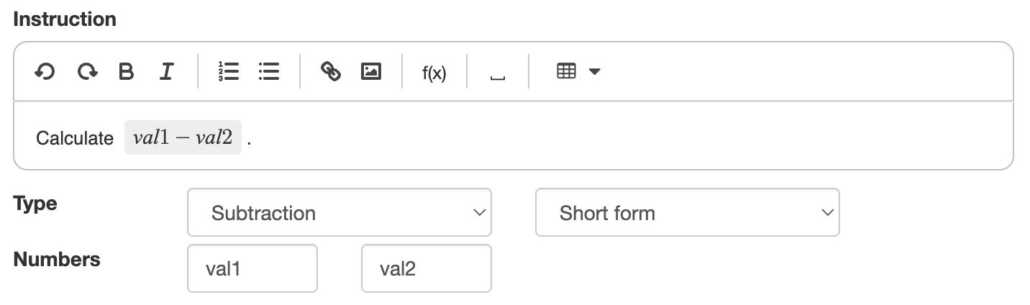
Task: Click the undo icon in the toolbar
Action: coord(45,72)
